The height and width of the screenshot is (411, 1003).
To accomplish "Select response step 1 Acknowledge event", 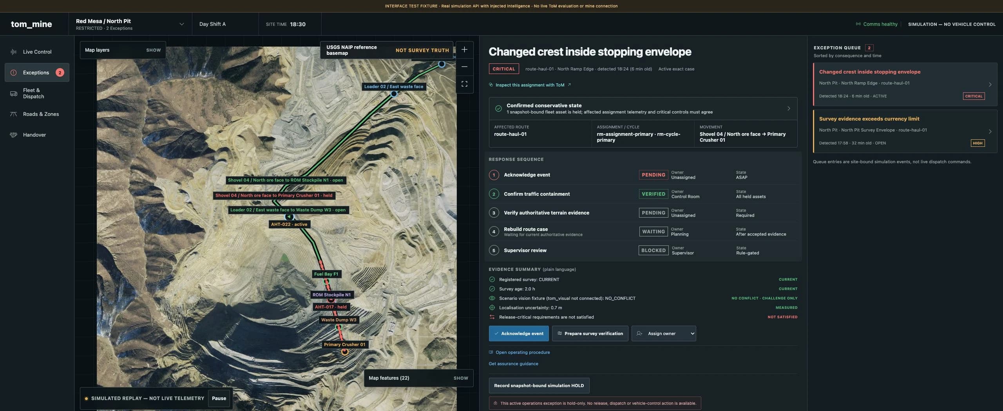I will 643,175.
